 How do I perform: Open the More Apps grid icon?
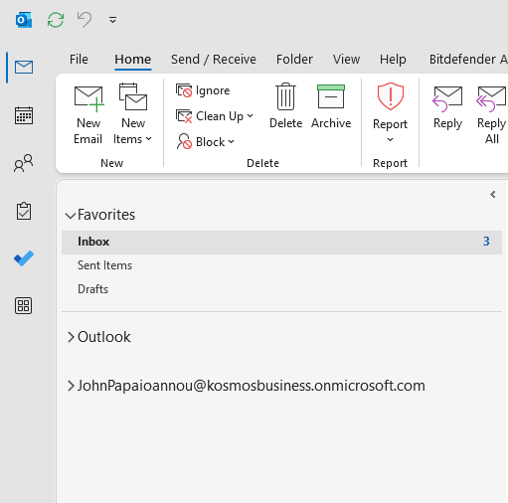pos(24,305)
